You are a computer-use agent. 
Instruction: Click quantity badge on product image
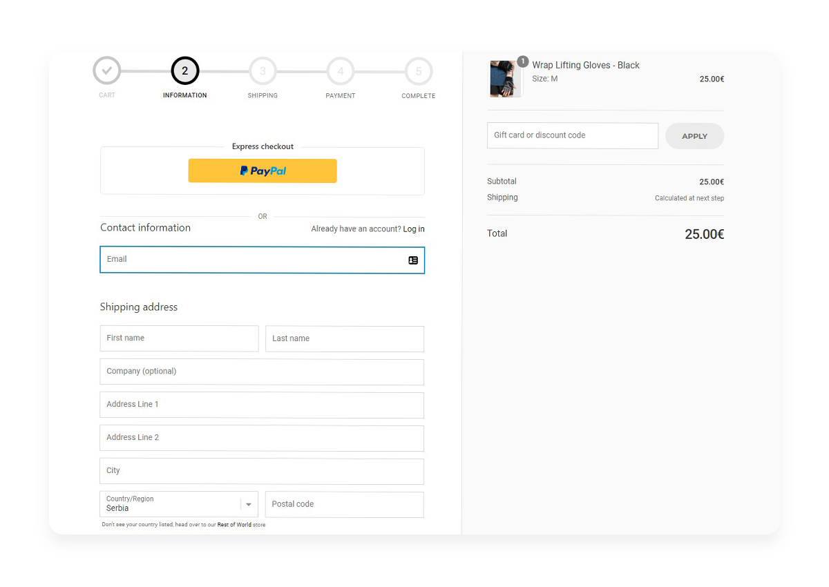tap(523, 61)
